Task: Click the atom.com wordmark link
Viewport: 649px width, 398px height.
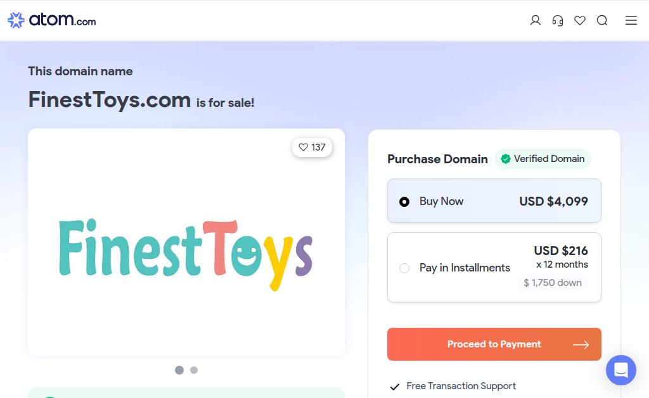Action: [x=62, y=20]
